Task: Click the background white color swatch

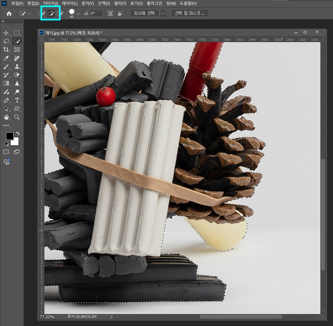Action: pyautogui.click(x=16, y=142)
